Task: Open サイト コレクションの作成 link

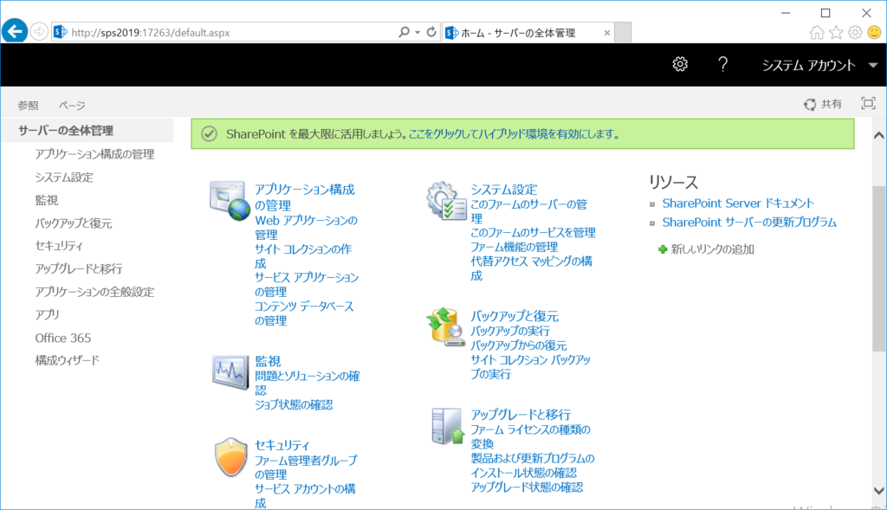Action: pos(303,256)
